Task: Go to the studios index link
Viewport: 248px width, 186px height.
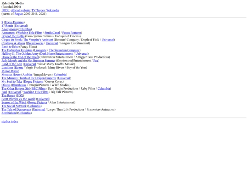Action: tap(10, 121)
